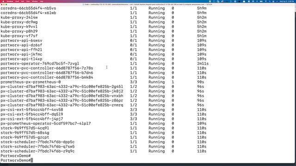This screenshot has height=166, width=296.
Task: Open the Wi-Fi status menu
Action: pyautogui.click(x=265, y=1)
